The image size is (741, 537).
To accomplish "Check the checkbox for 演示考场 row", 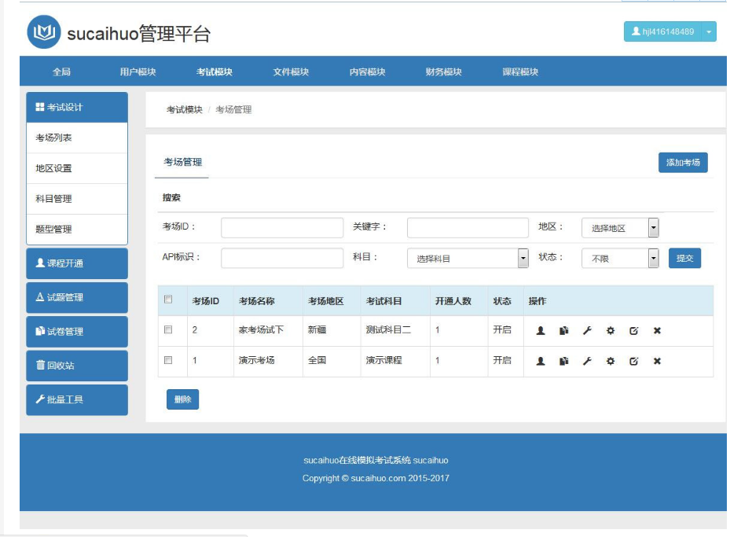I will click(168, 360).
